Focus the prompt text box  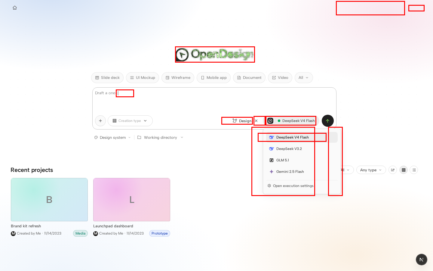point(214,101)
